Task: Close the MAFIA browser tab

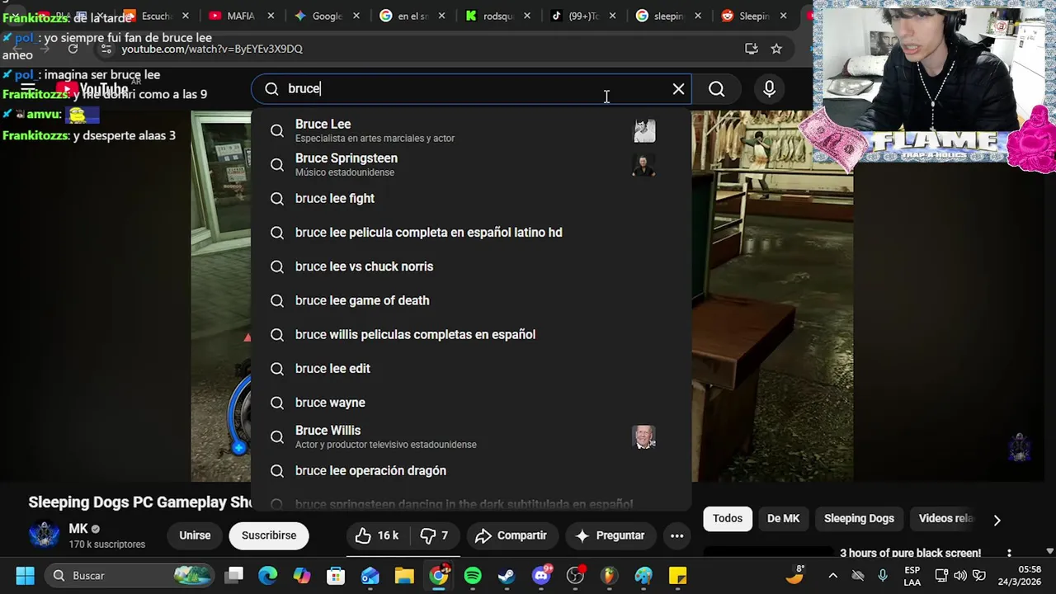Action: click(270, 16)
